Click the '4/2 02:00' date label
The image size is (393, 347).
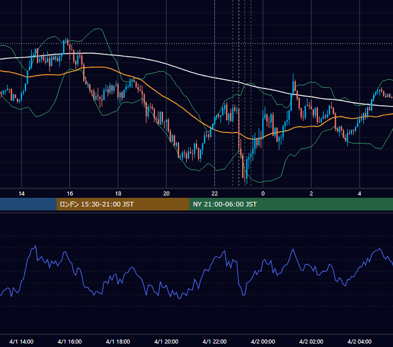tap(311, 341)
